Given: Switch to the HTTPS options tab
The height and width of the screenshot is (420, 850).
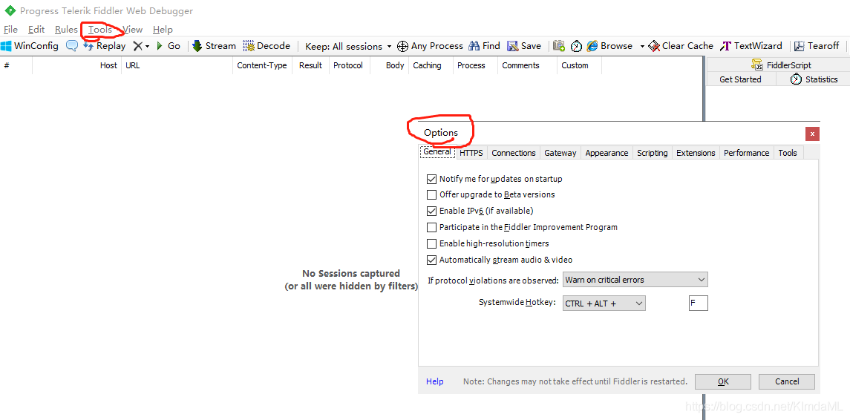Looking at the screenshot, I should (471, 153).
